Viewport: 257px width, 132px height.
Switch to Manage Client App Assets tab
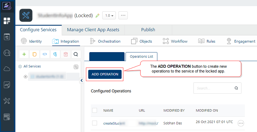(93, 30)
